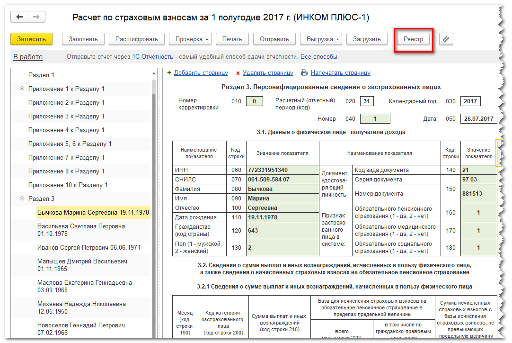Select Васильева Светлана Петровна entry
Screen dimensions: 512x343
tap(81, 230)
